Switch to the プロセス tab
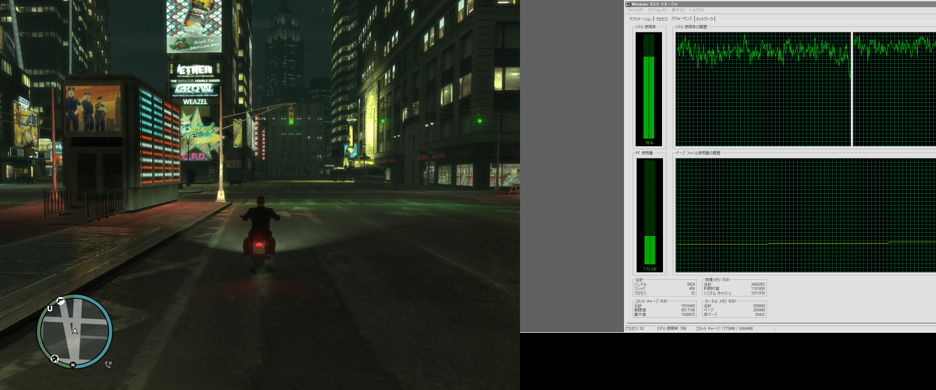 click(x=661, y=19)
